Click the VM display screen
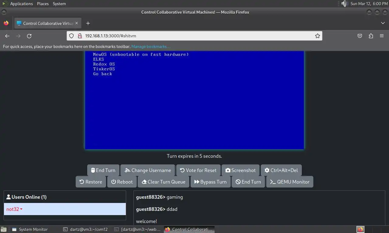Viewport: 389px width, 233px height. (194, 100)
